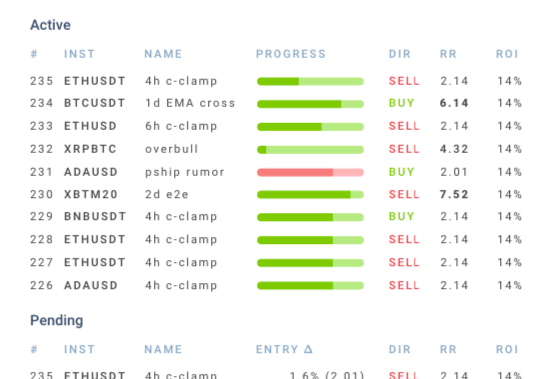Open the "2d e2e" strategy
The image size is (553, 379).
tap(167, 194)
